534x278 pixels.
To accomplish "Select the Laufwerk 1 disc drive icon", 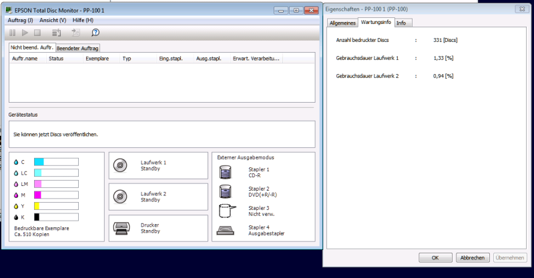I will tap(120, 165).
